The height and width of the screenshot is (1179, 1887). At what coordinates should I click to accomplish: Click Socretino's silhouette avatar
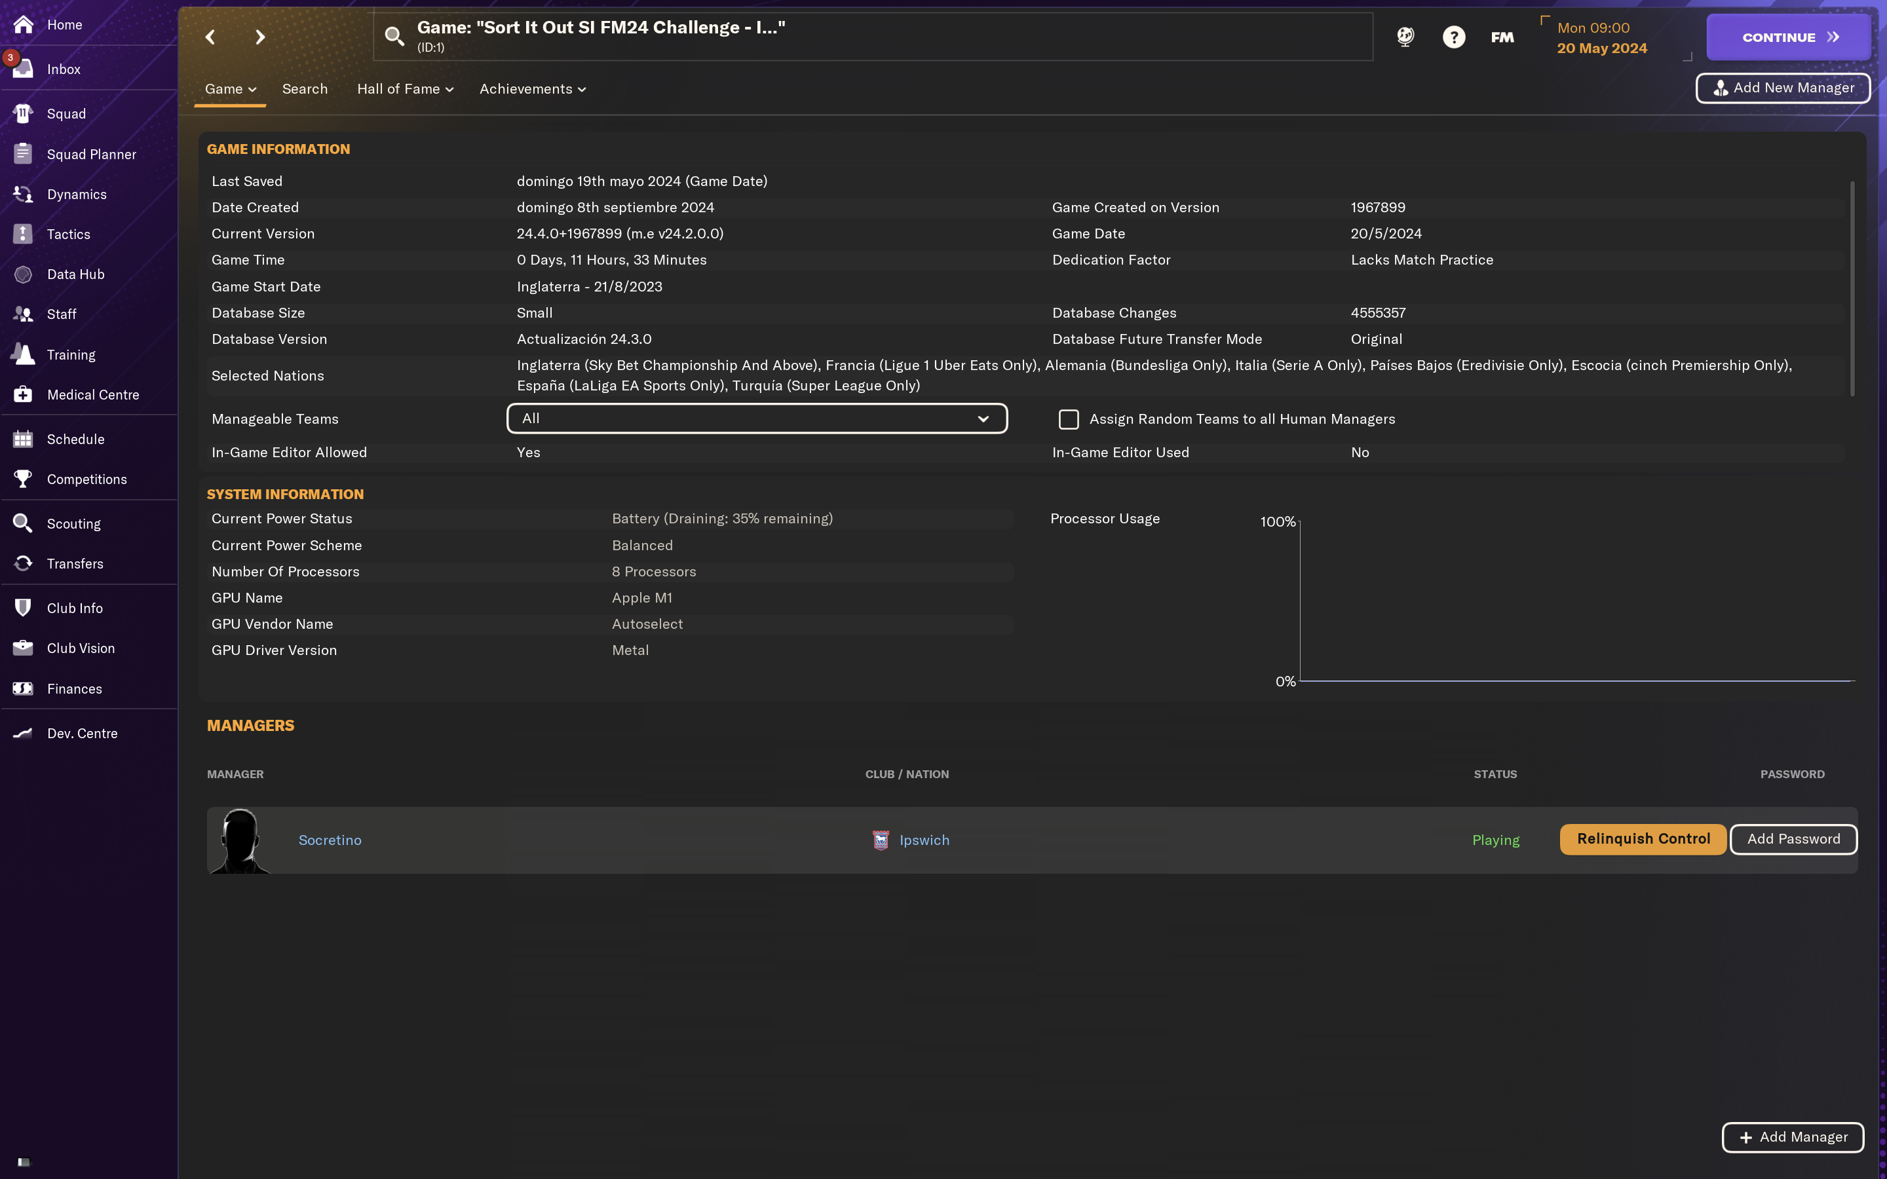[x=240, y=840]
